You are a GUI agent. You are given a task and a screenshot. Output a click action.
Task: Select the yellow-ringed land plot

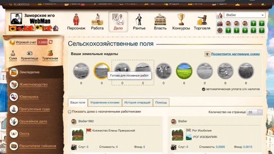(x=102, y=71)
